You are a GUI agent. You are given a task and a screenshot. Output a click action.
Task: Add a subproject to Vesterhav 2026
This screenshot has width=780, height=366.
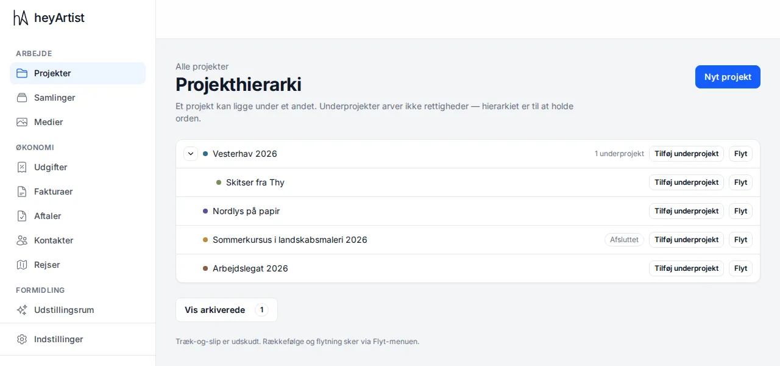pos(686,154)
